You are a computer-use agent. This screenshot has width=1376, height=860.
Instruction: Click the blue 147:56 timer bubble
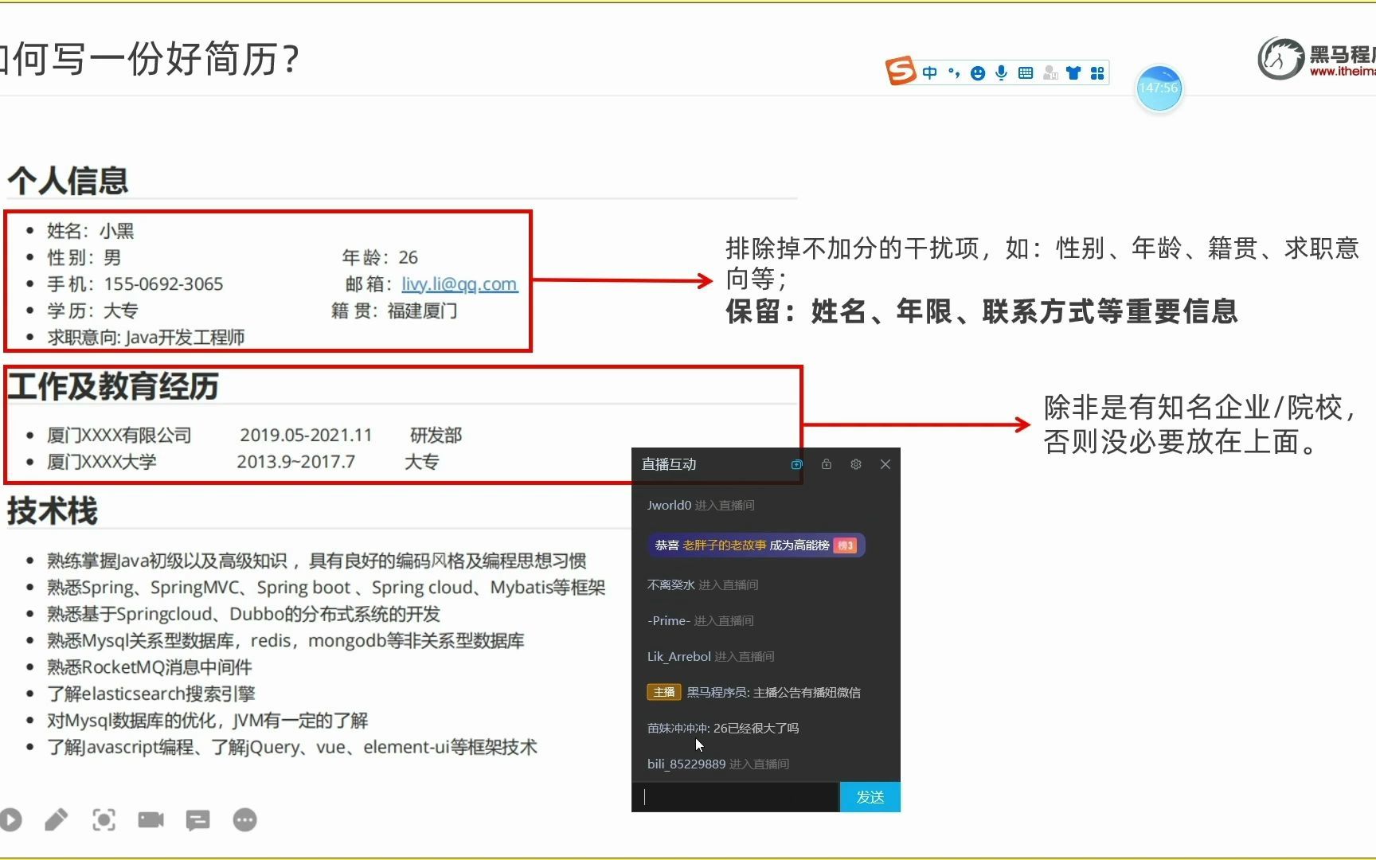[1159, 88]
